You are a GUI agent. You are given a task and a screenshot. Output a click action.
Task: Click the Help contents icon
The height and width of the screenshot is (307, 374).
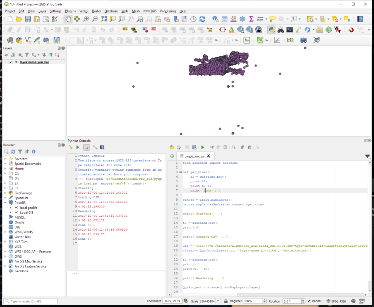click(x=360, y=19)
